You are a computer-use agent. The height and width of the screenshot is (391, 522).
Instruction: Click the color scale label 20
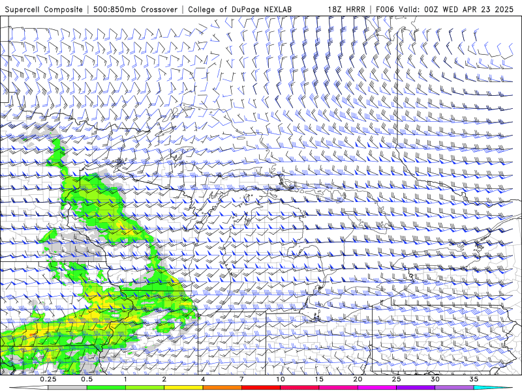(358, 379)
